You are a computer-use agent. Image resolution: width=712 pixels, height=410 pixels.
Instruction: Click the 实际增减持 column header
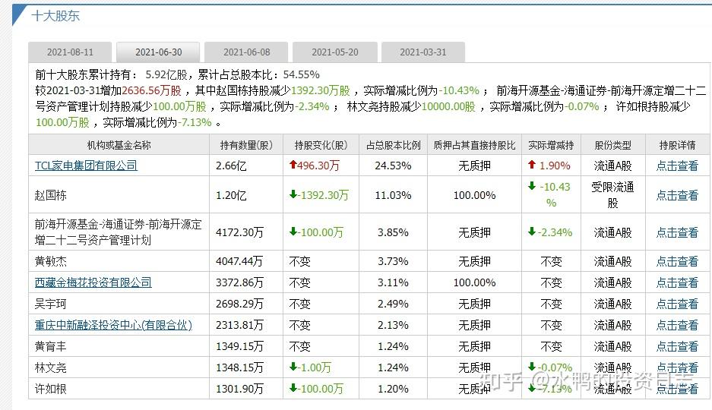[x=551, y=145]
